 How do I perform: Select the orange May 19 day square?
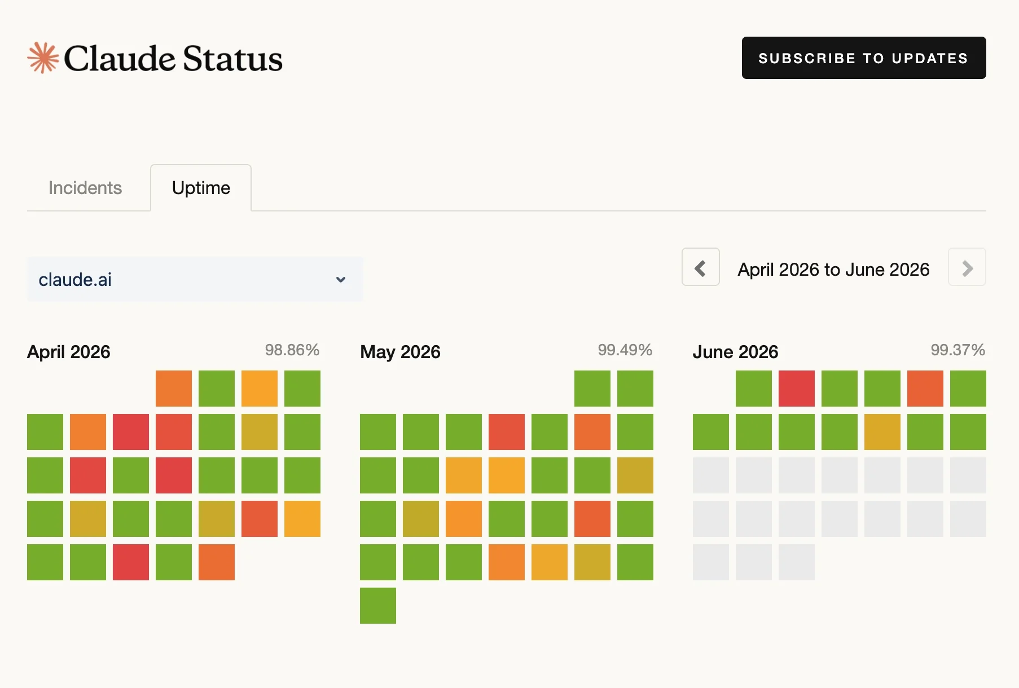tap(464, 519)
